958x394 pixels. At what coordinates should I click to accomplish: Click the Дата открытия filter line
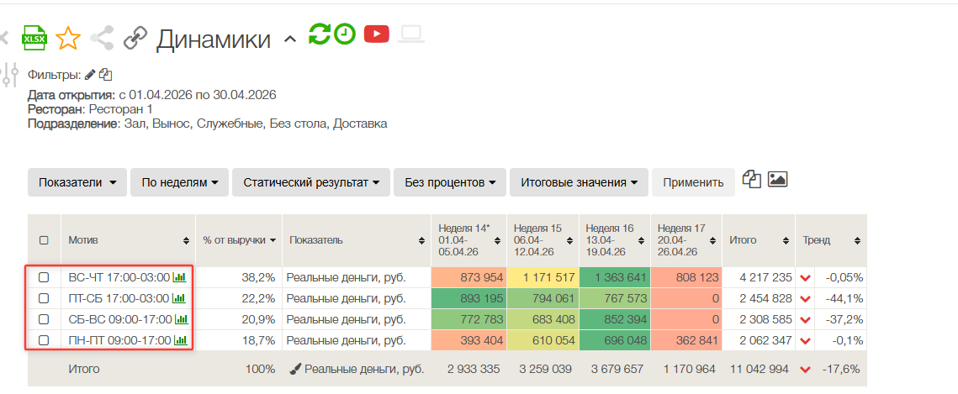pos(152,95)
